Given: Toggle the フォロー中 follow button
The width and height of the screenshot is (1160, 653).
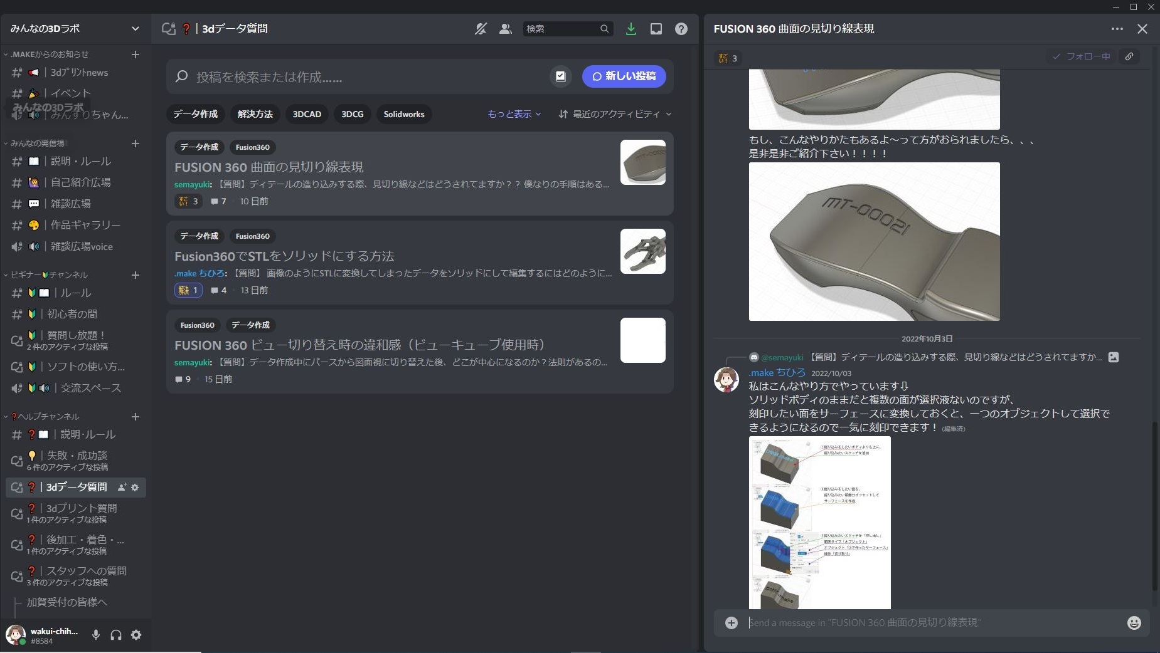Looking at the screenshot, I should click(1081, 56).
